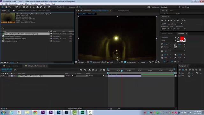This screenshot has width=204, height=115.
Task: Jump to the first frame in Preview
Action: tap(162, 20)
